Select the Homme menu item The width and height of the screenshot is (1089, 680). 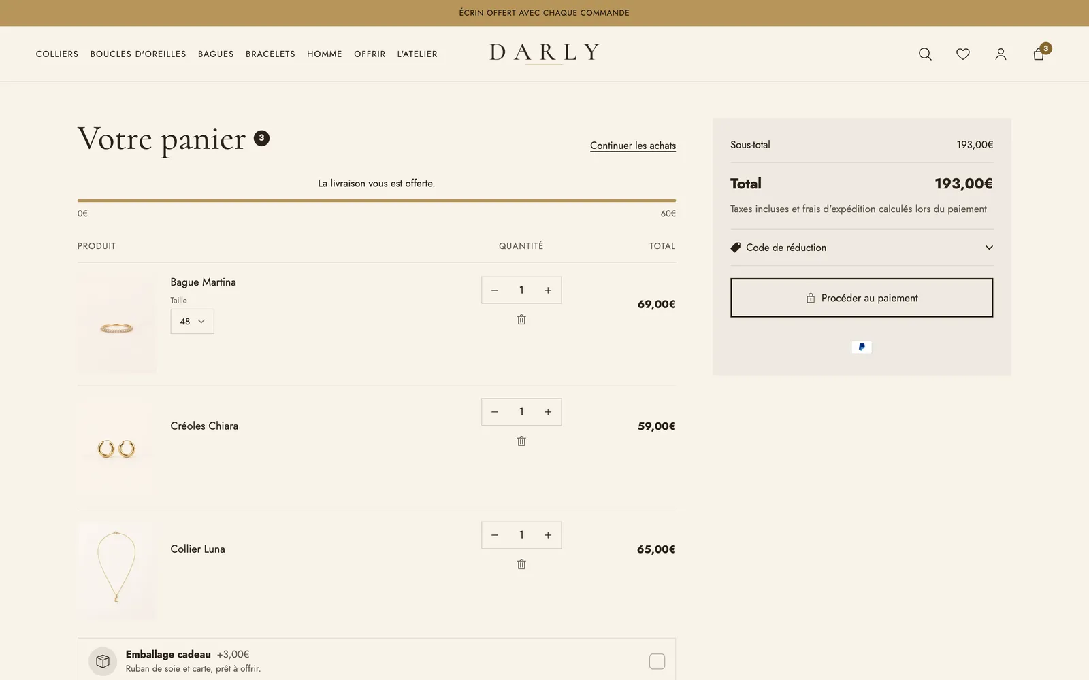[325, 54]
